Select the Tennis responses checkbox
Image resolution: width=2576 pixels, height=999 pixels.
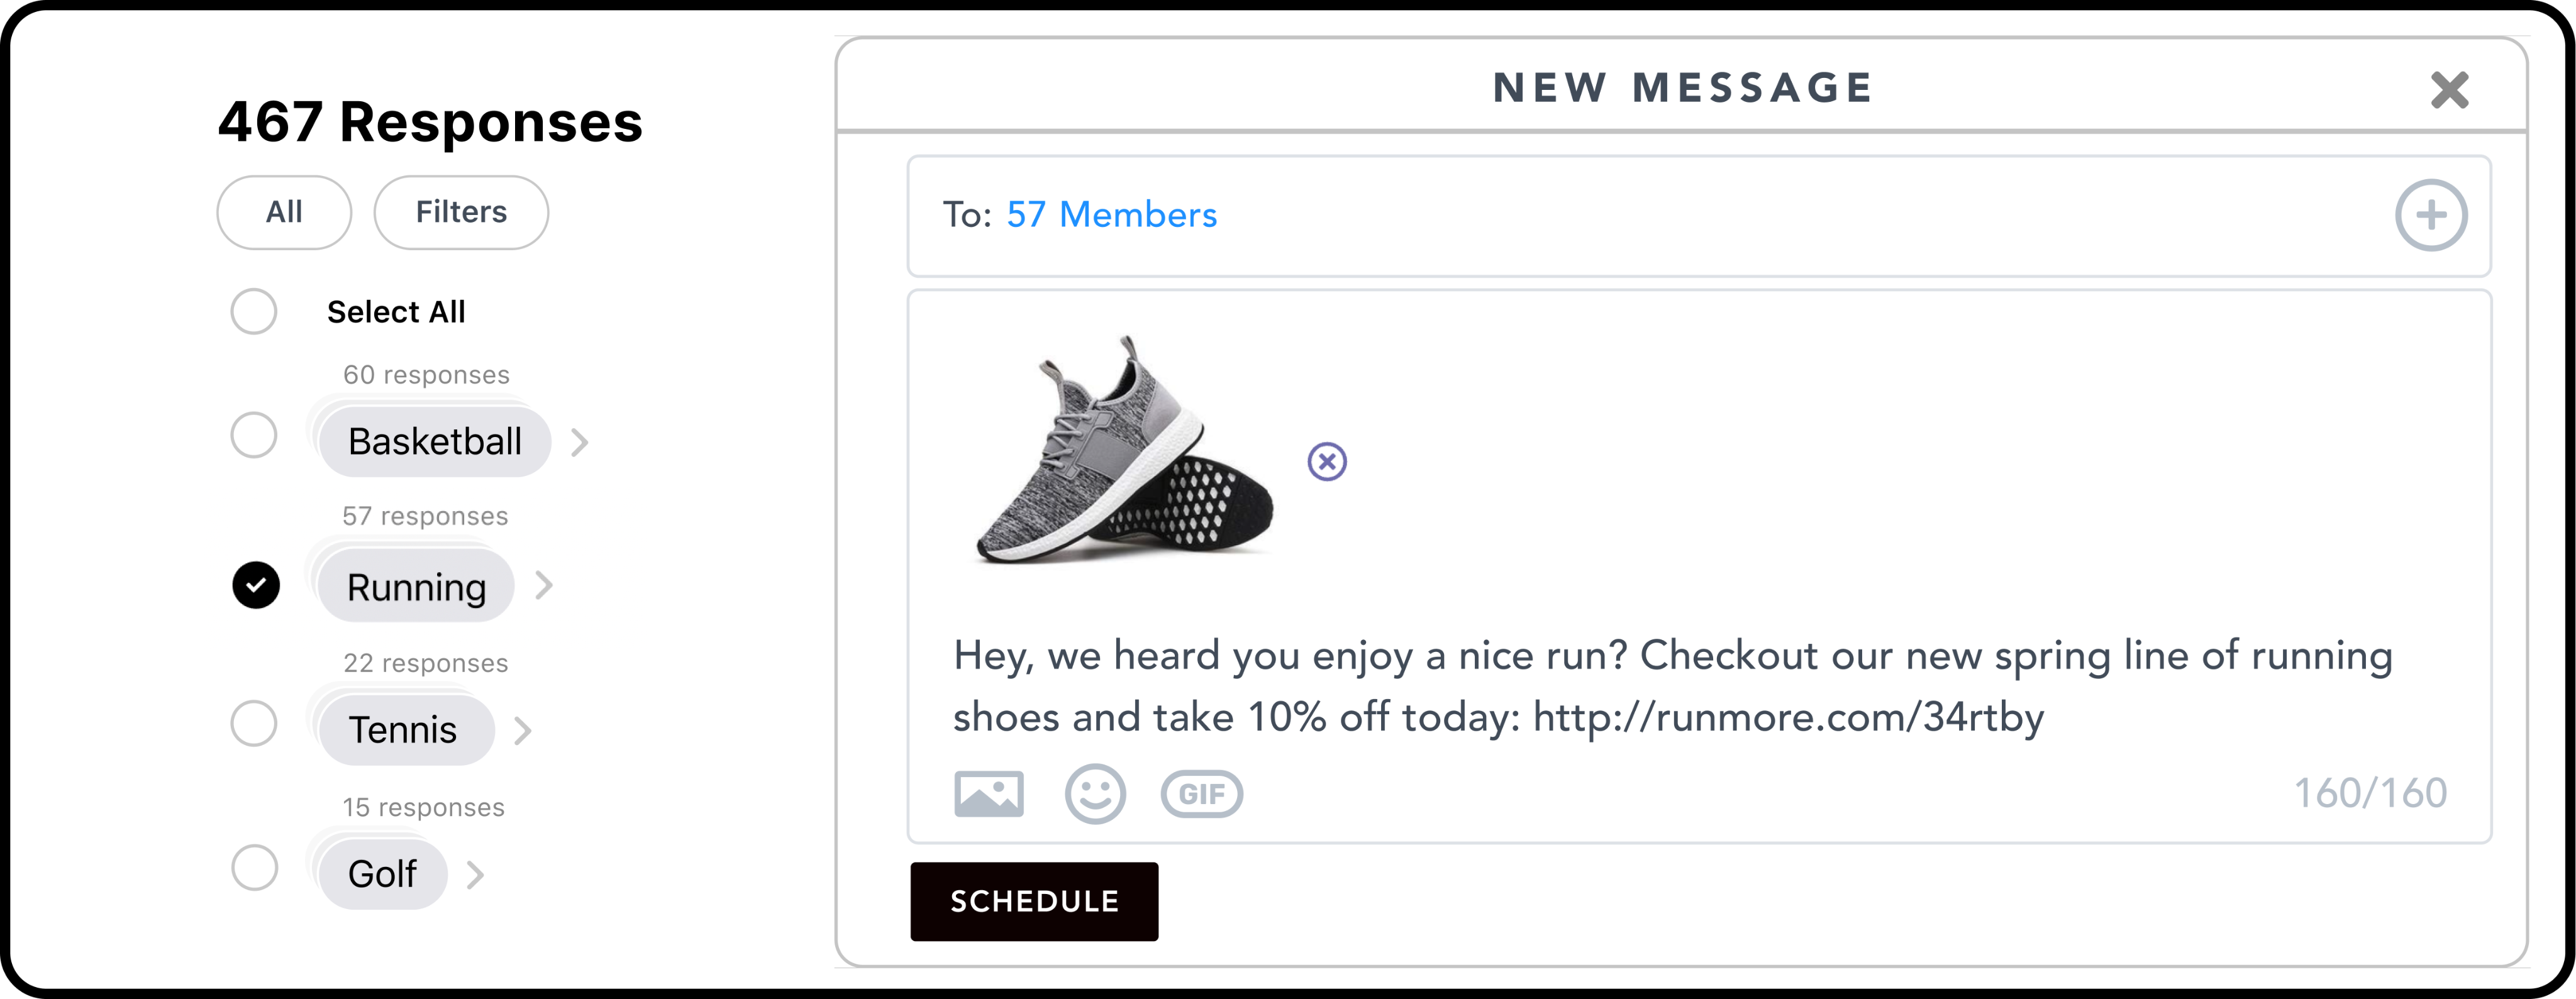pos(254,723)
